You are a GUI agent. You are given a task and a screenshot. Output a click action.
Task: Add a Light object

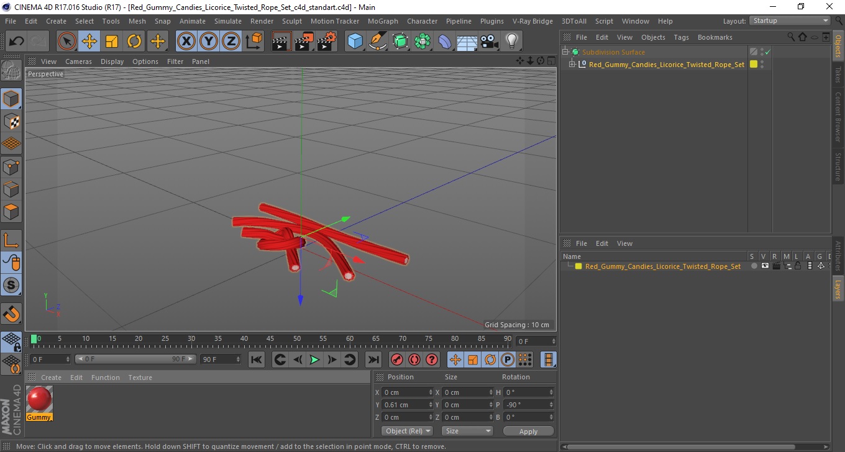pyautogui.click(x=511, y=42)
